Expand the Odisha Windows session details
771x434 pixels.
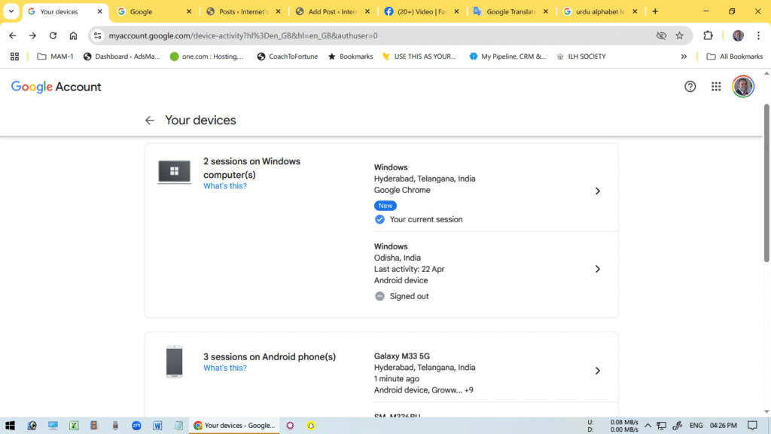[x=597, y=269]
